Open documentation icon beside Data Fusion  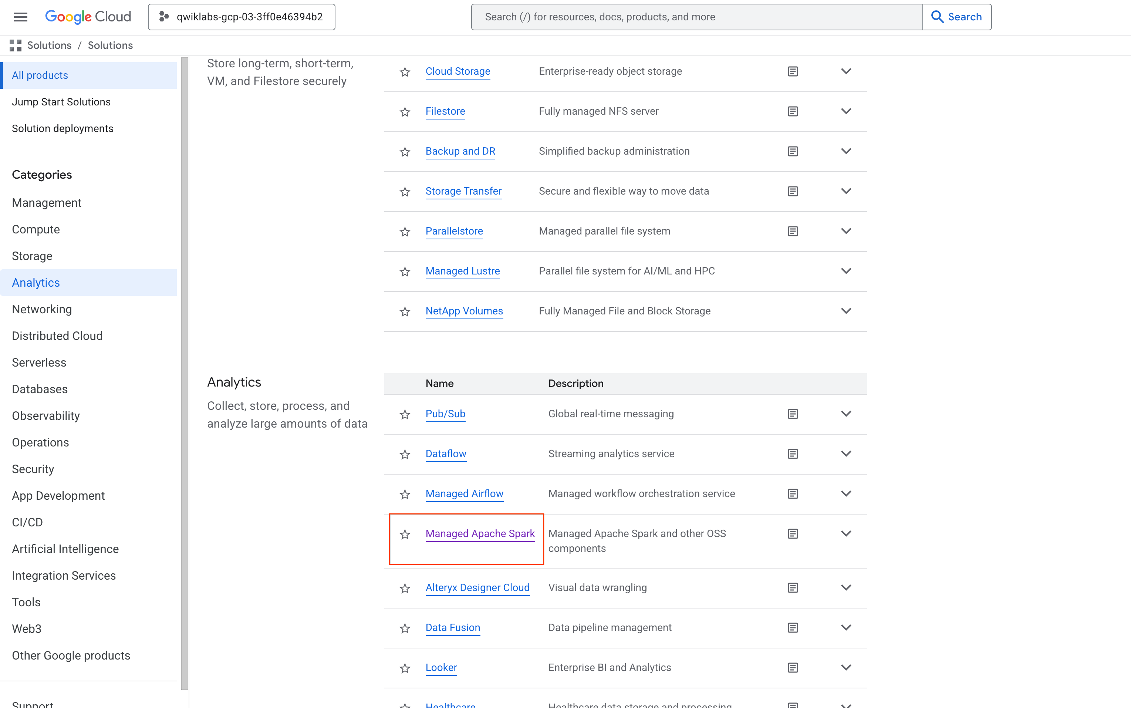[x=792, y=627]
